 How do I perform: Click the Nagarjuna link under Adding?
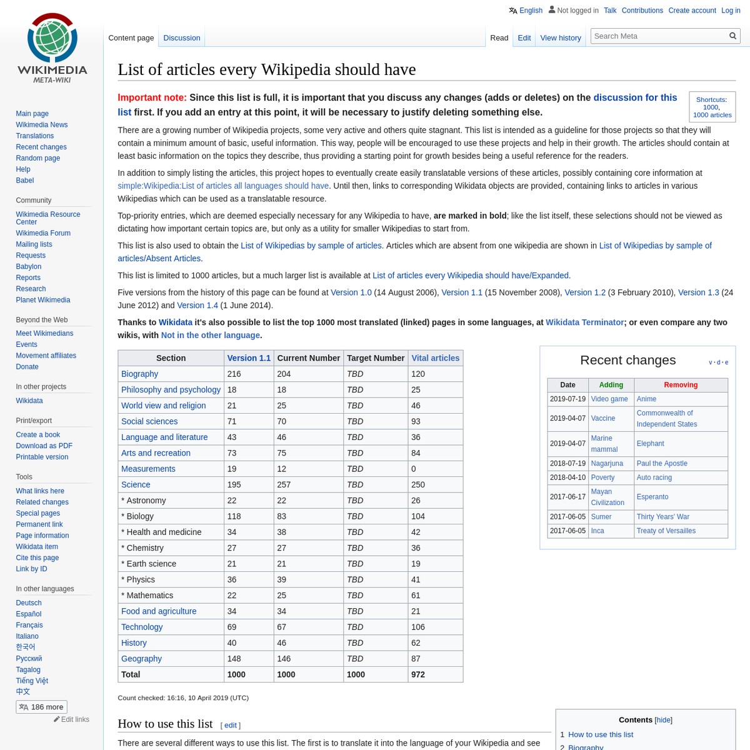(x=607, y=464)
